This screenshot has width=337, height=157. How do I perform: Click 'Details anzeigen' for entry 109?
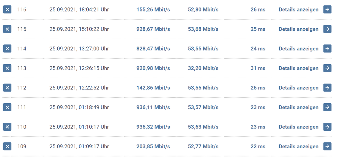coord(298,147)
